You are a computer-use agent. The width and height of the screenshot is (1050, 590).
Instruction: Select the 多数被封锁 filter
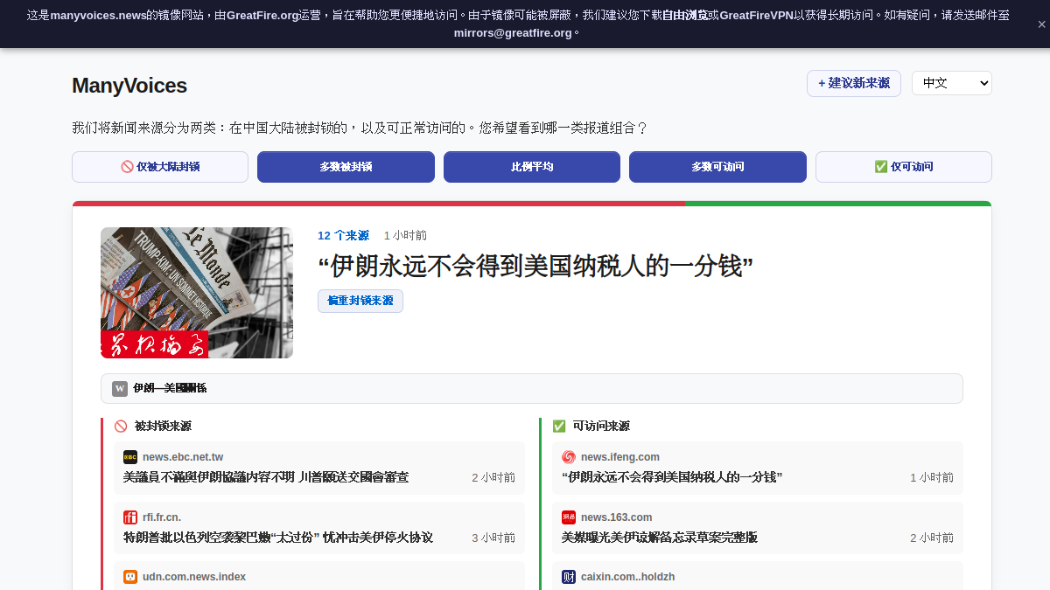pyautogui.click(x=346, y=167)
